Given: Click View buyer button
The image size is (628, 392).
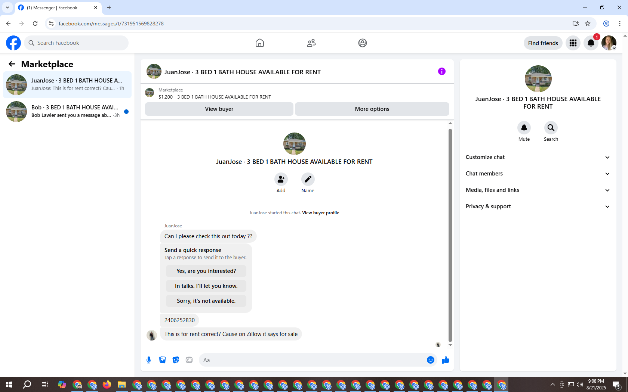Looking at the screenshot, I should point(219,109).
